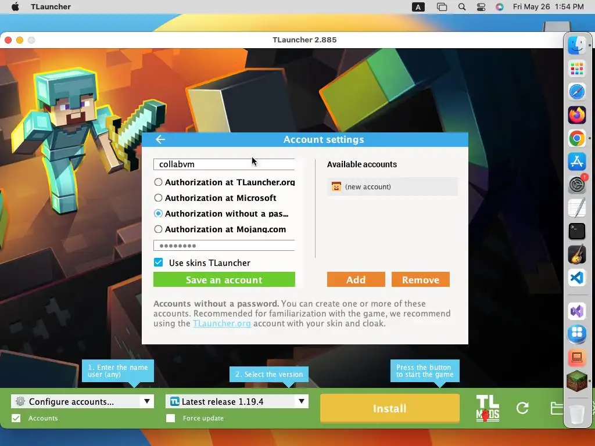Select the (new account) list row
The height and width of the screenshot is (446, 595).
(392, 186)
